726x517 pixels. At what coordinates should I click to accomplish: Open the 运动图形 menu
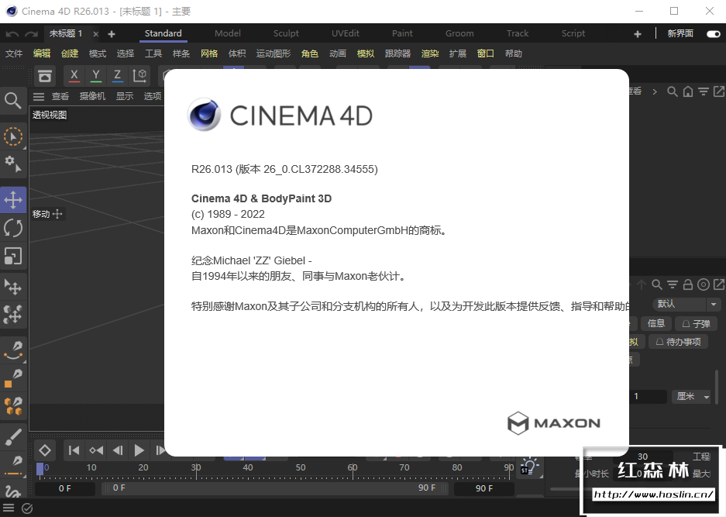coord(274,53)
